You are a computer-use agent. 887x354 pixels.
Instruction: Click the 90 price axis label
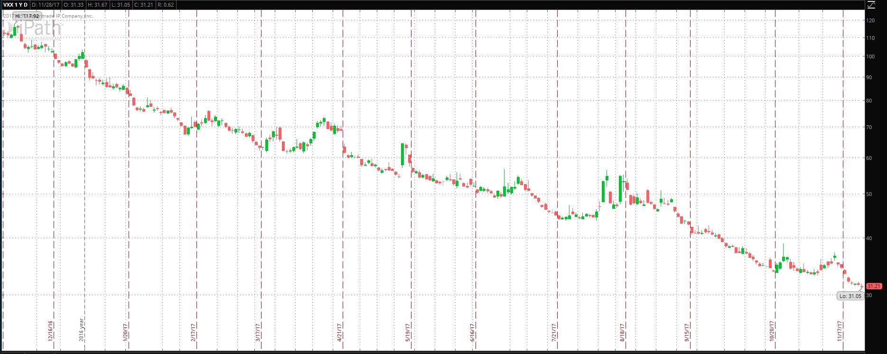click(869, 77)
